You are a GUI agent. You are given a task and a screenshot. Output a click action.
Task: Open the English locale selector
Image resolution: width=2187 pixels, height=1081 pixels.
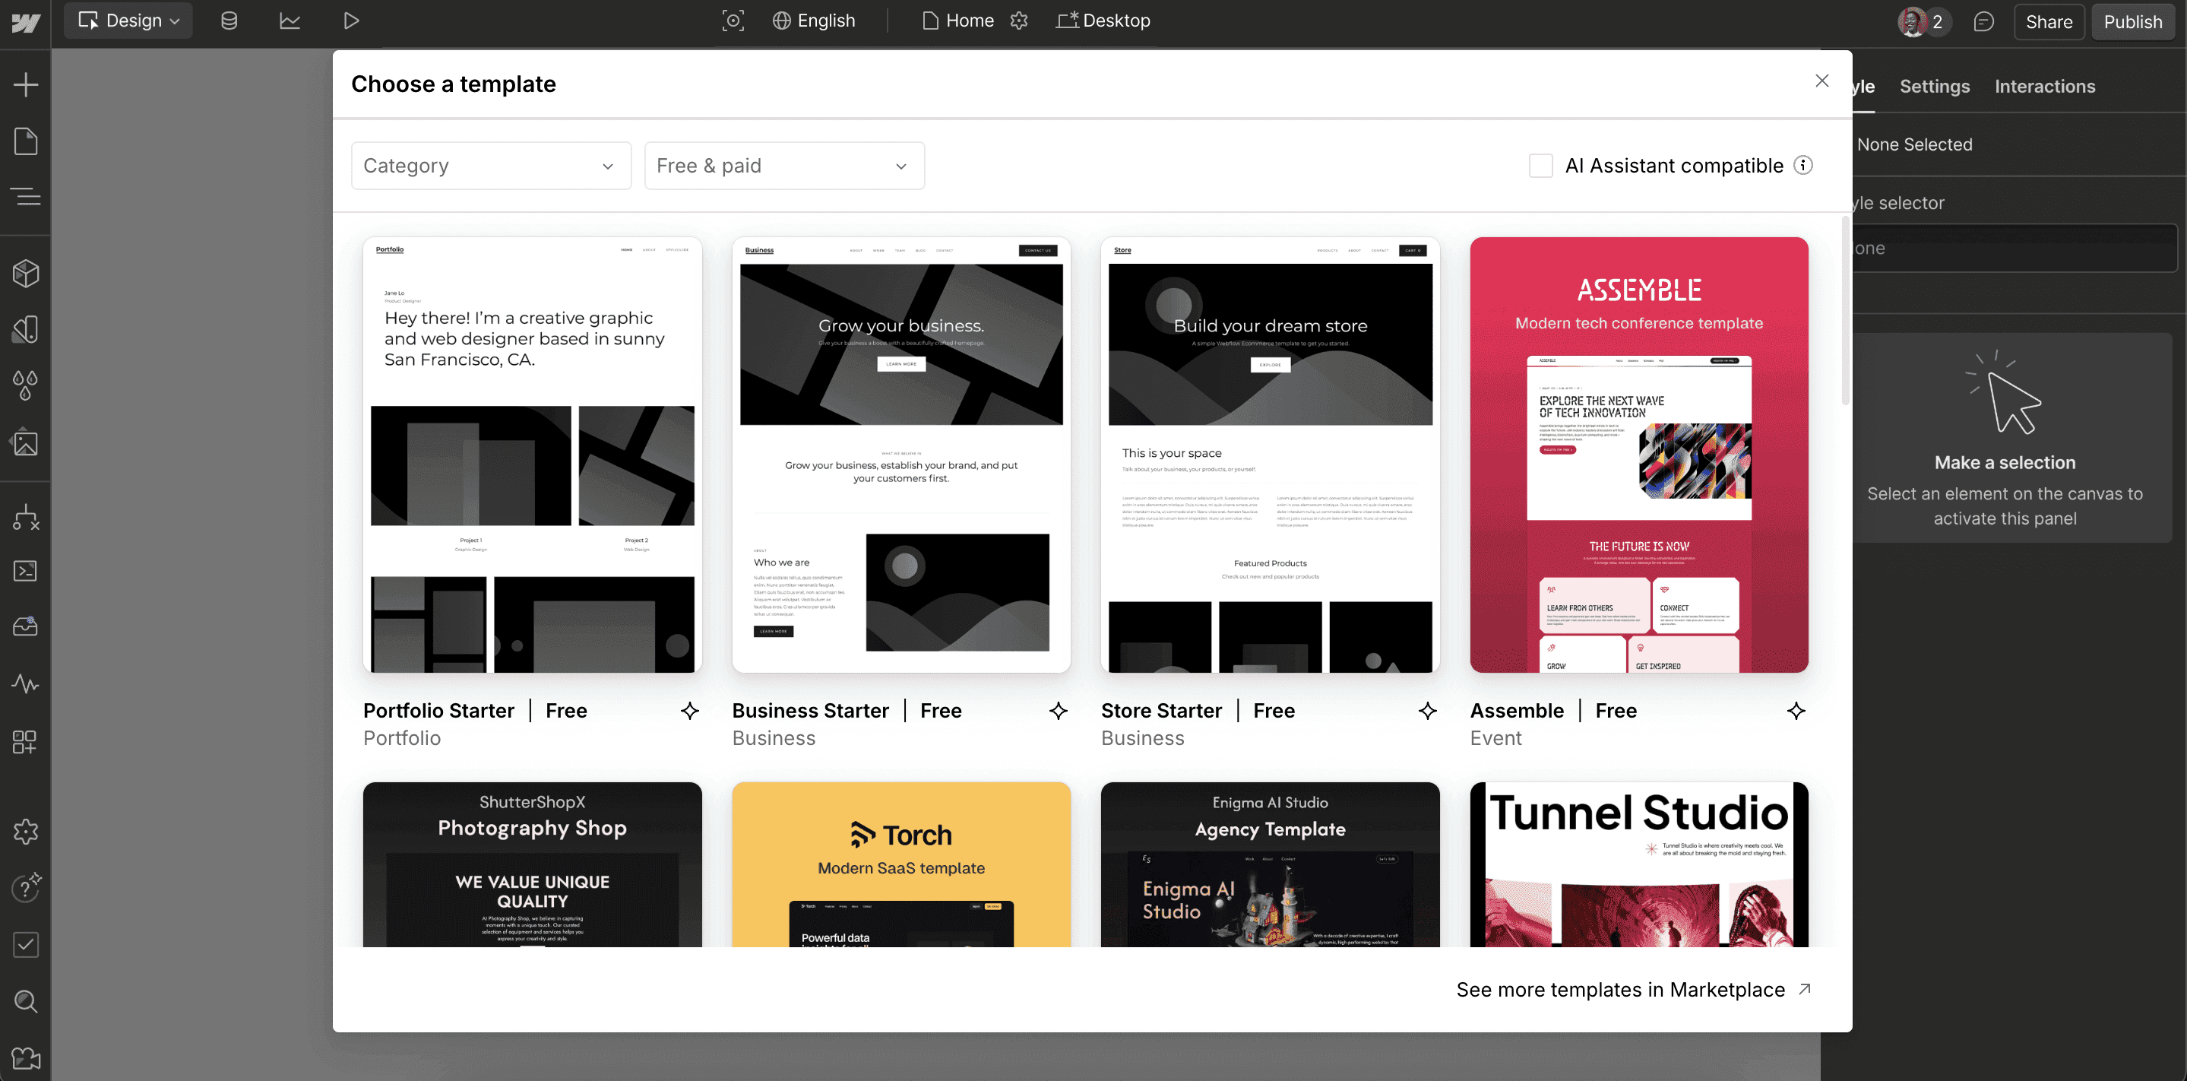[813, 21]
